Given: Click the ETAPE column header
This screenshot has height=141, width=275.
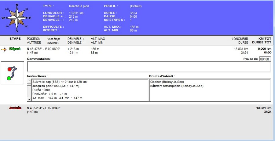Looking at the screenshot, I should pos(15,39).
